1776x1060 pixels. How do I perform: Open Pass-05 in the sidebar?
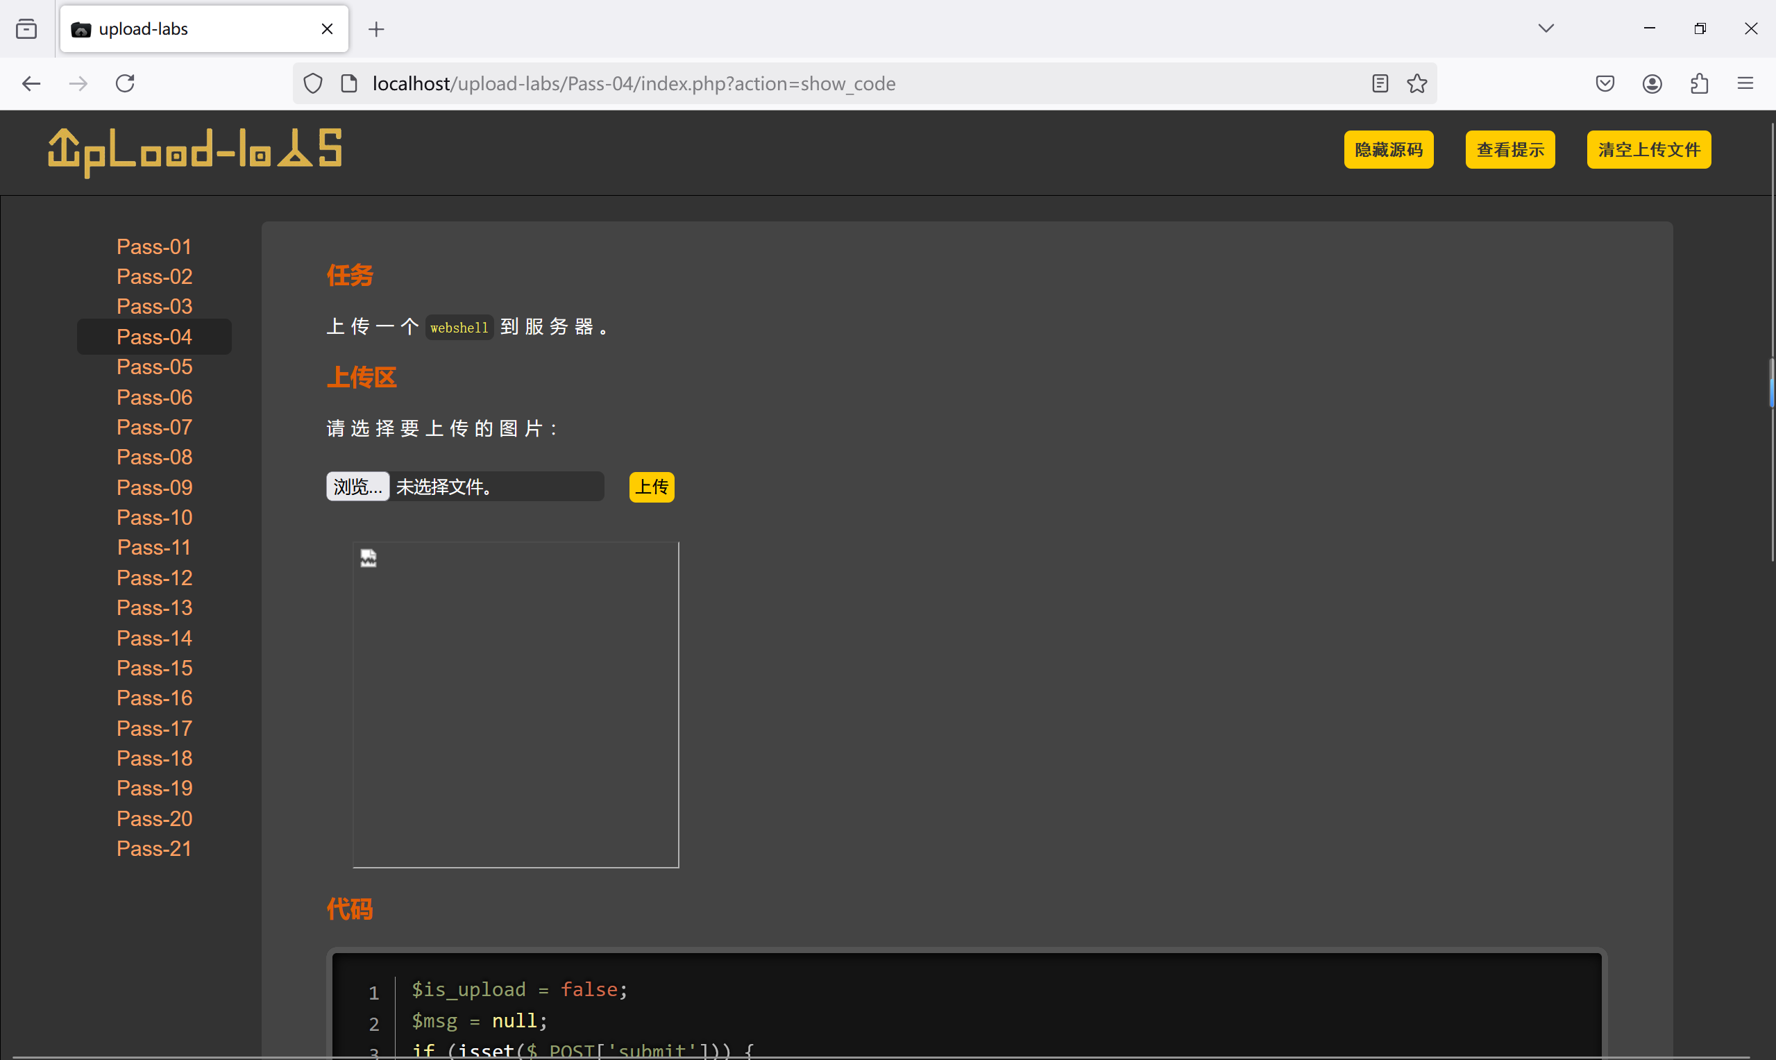(154, 367)
